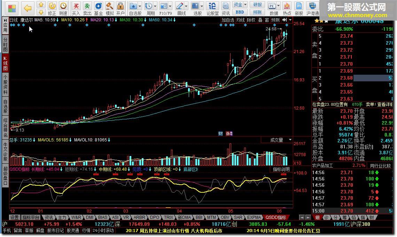Open the 资金 dropdown
This screenshot has width=397, height=237.
click(240, 5)
